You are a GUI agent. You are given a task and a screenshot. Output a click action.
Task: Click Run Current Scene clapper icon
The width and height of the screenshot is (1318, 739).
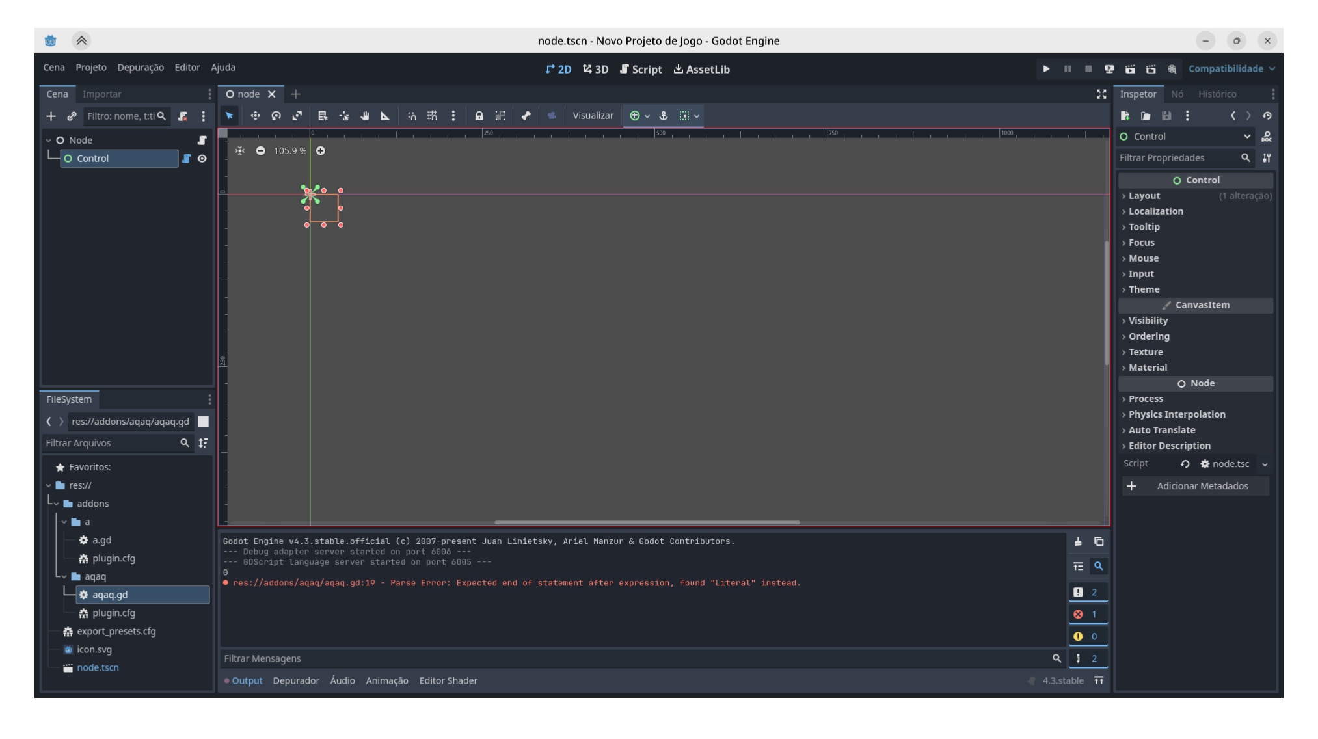1130,69
